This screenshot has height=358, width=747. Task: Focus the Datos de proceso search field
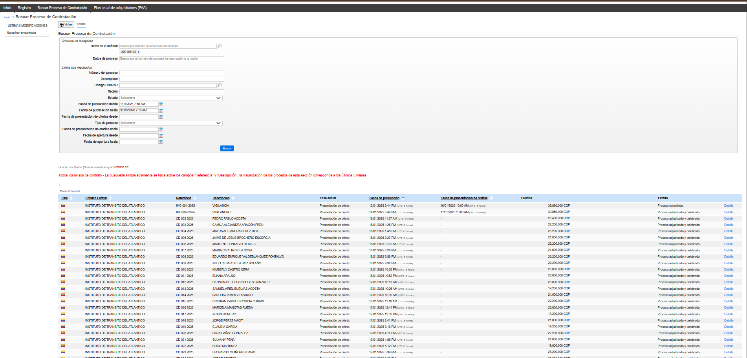(x=172, y=59)
